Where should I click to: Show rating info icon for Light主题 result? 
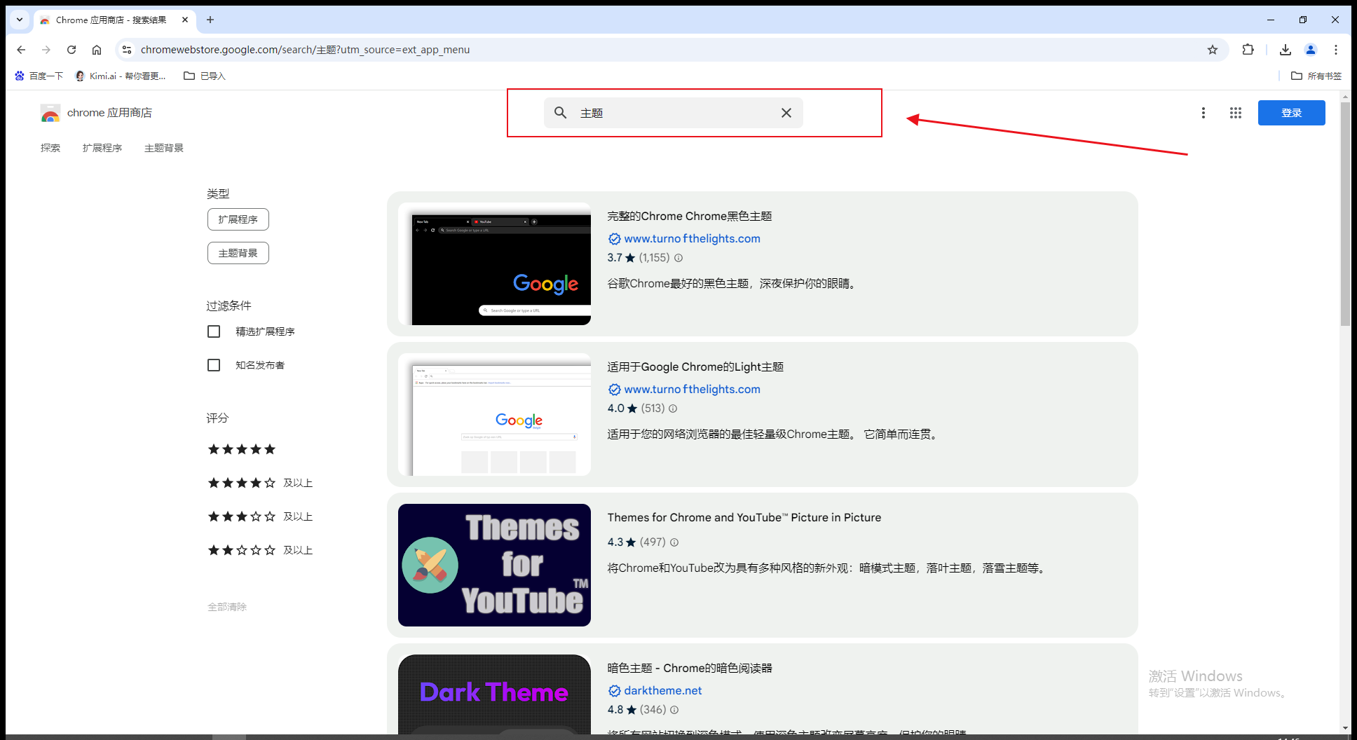click(673, 409)
